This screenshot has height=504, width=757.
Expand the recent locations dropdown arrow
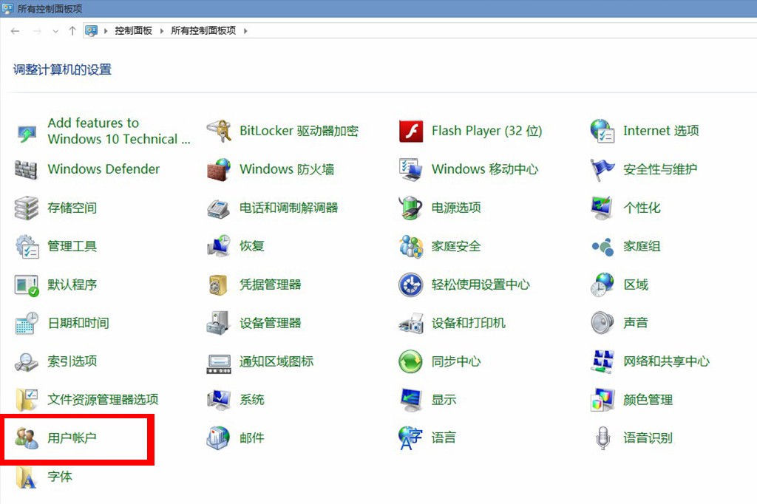coord(55,31)
